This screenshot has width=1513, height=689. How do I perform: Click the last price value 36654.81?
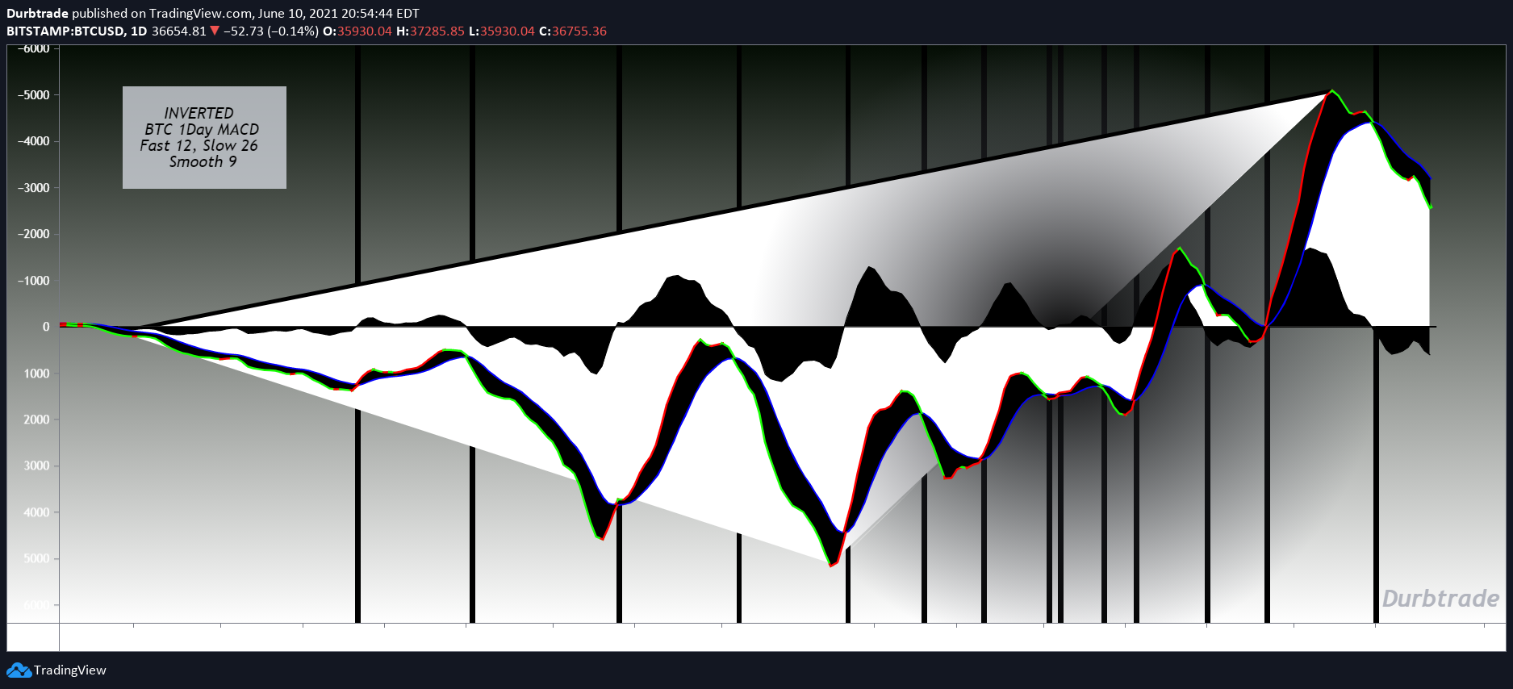coord(179,31)
